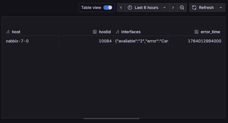This screenshot has height=123, width=228.
Task: Click the number type icon beside hostid
Action: (95, 32)
